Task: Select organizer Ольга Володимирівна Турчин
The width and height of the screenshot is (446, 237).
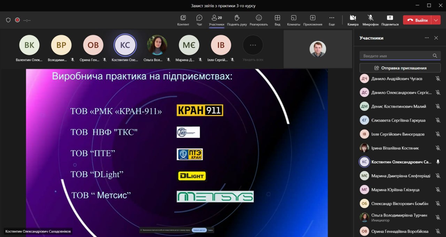Action: (x=400, y=218)
